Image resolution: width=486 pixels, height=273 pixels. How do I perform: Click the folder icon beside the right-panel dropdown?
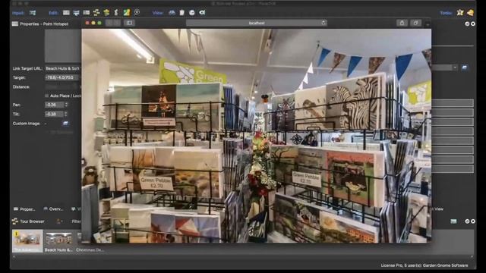(464, 67)
